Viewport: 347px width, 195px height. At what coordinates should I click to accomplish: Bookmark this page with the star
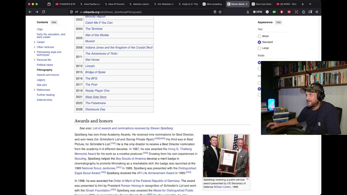click(220, 12)
